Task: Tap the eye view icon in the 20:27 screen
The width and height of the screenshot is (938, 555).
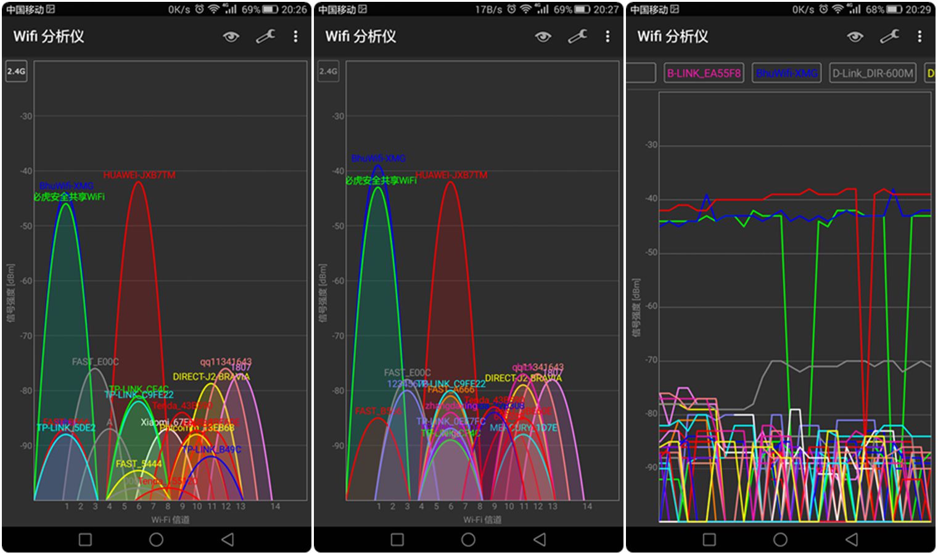Action: [x=543, y=37]
